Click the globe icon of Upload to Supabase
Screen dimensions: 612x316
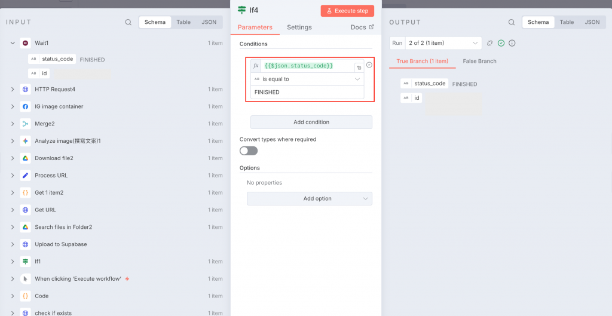[25, 244]
